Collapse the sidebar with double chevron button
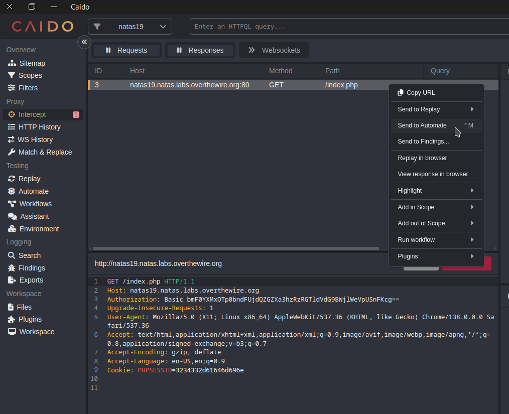This screenshot has width=509, height=414. 84,42
